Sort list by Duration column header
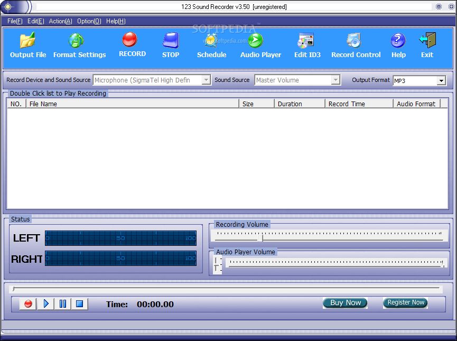 coord(300,104)
